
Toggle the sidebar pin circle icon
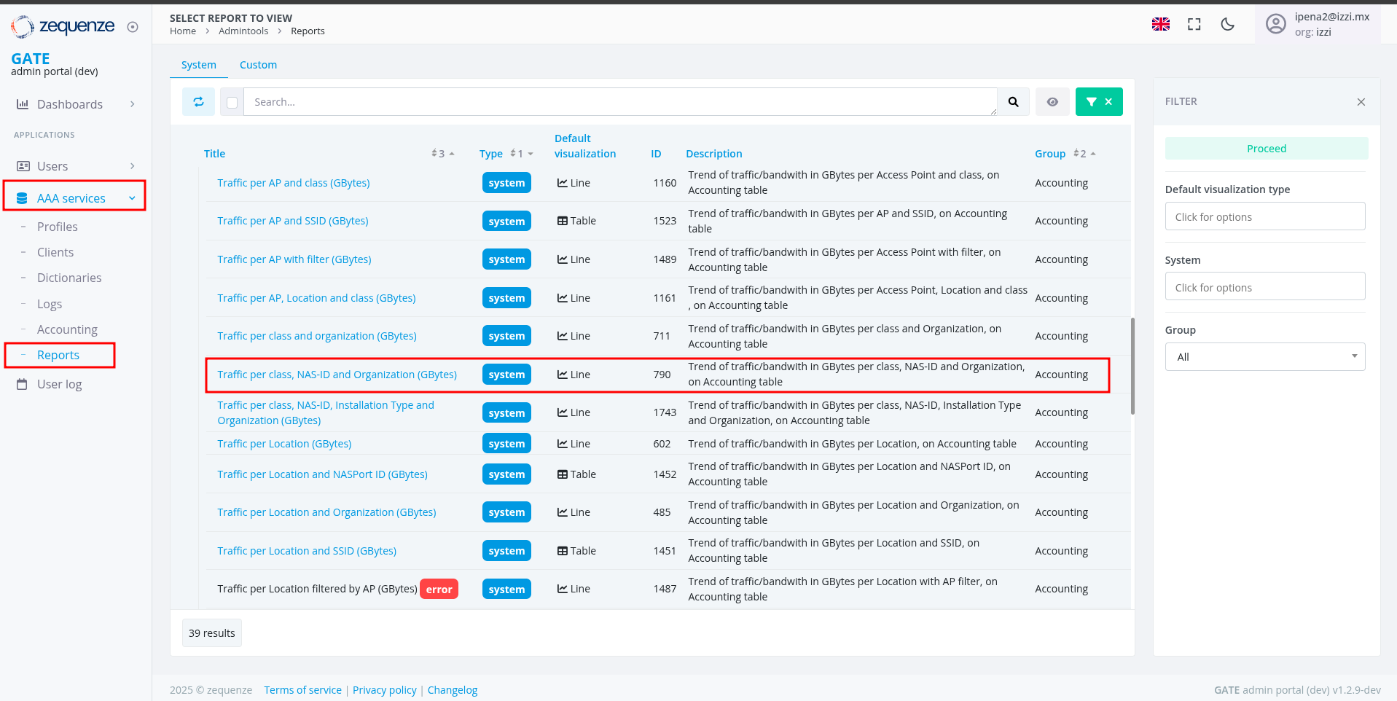click(x=133, y=27)
